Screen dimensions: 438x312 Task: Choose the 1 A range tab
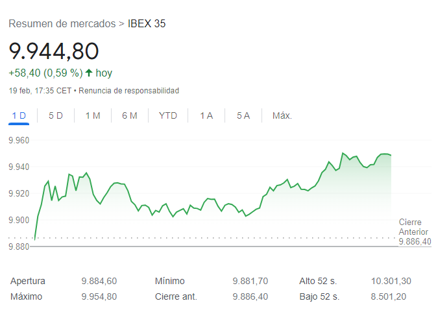click(x=206, y=116)
